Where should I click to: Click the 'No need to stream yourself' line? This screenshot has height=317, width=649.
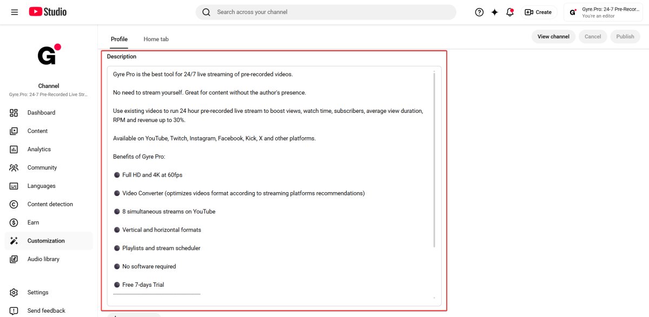click(209, 93)
